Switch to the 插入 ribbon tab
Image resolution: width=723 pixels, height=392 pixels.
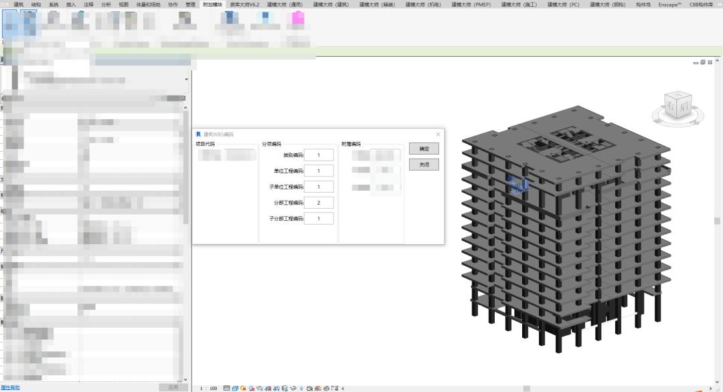click(x=71, y=4)
